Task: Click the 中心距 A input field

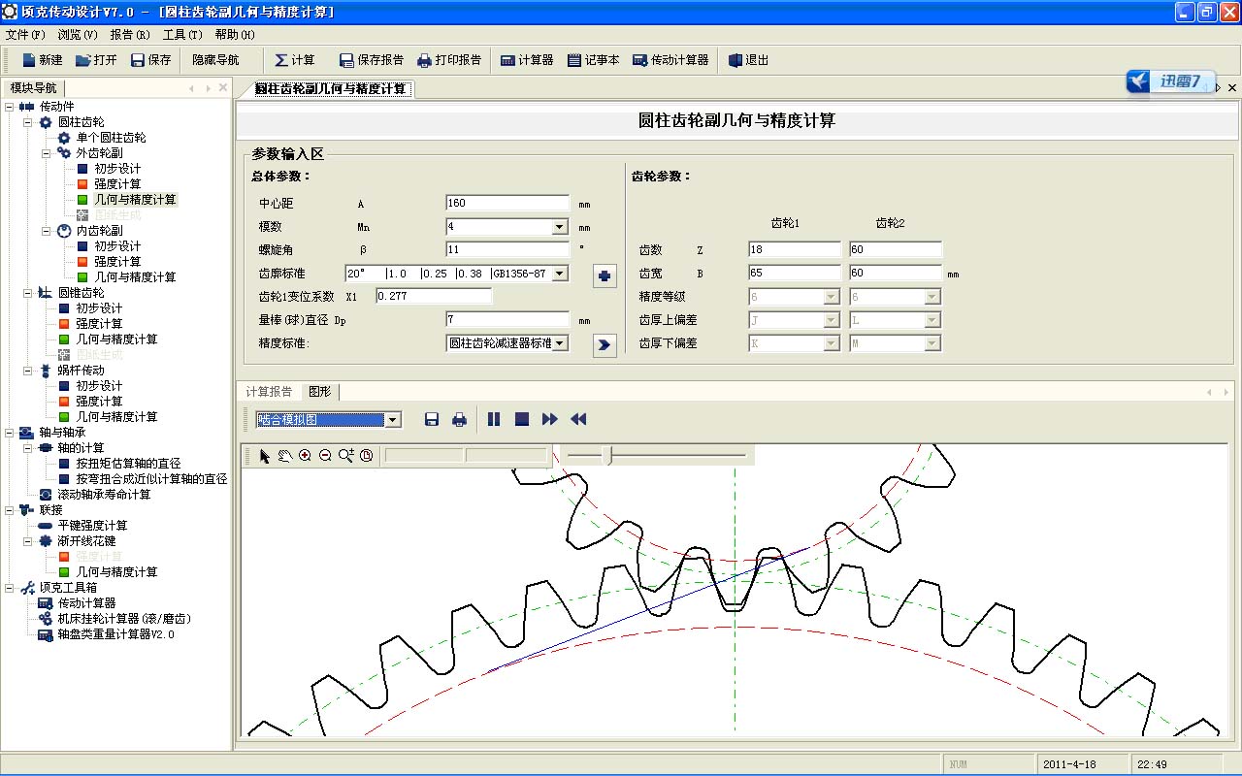Action: pos(507,204)
